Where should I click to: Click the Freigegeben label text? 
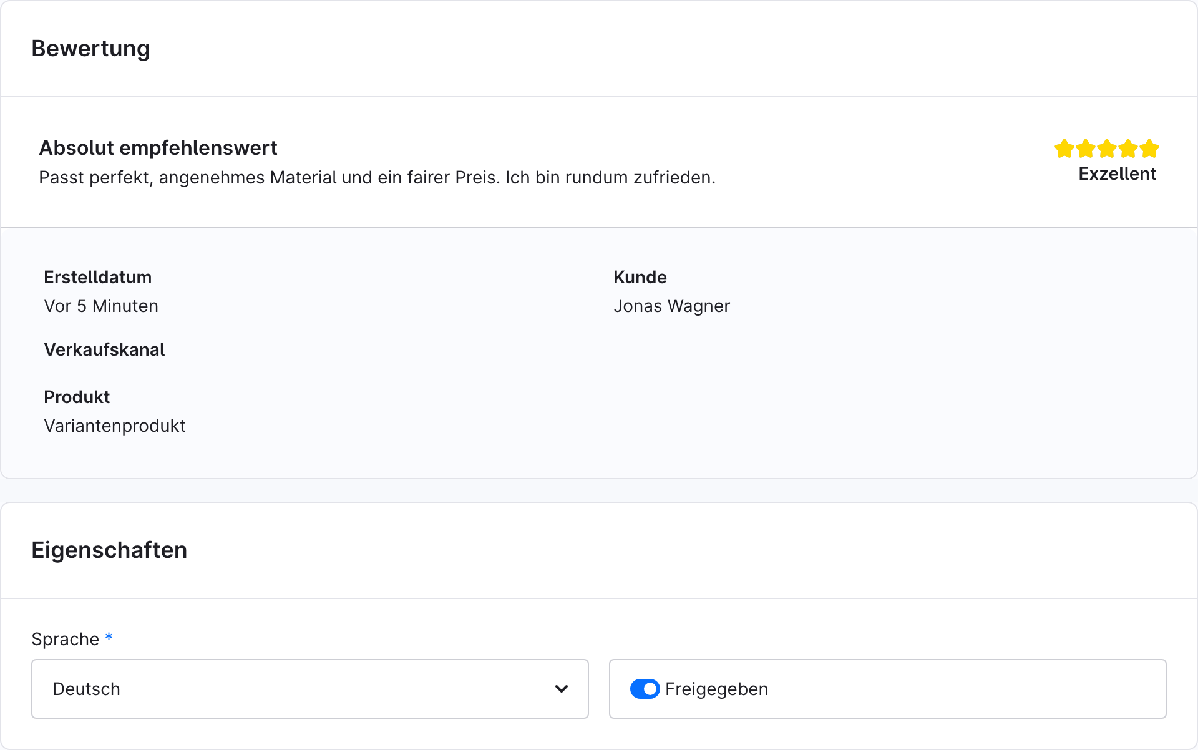[716, 689]
